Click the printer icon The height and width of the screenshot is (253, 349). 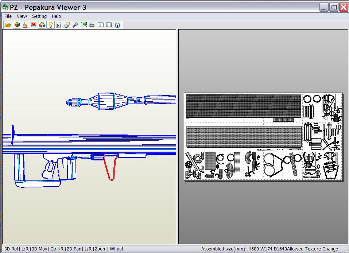point(92,25)
